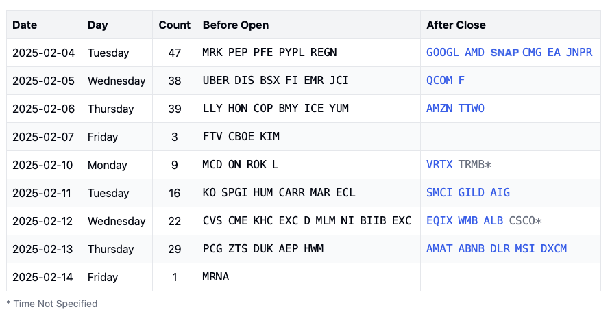Click the AMD ticker link
This screenshot has height=316, width=610.
tap(475, 53)
